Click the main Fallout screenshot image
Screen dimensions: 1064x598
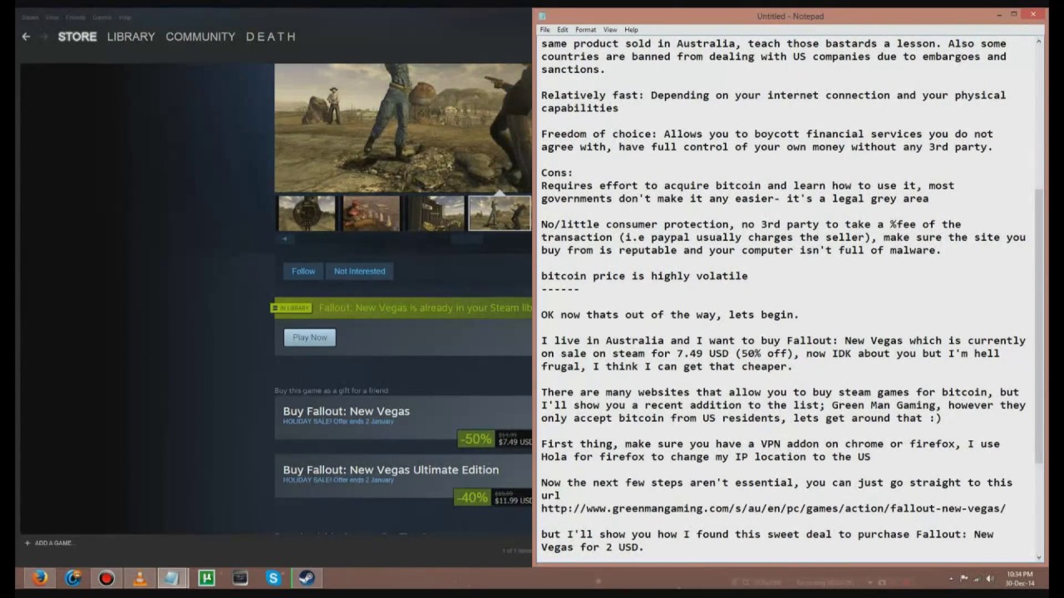[x=403, y=128]
